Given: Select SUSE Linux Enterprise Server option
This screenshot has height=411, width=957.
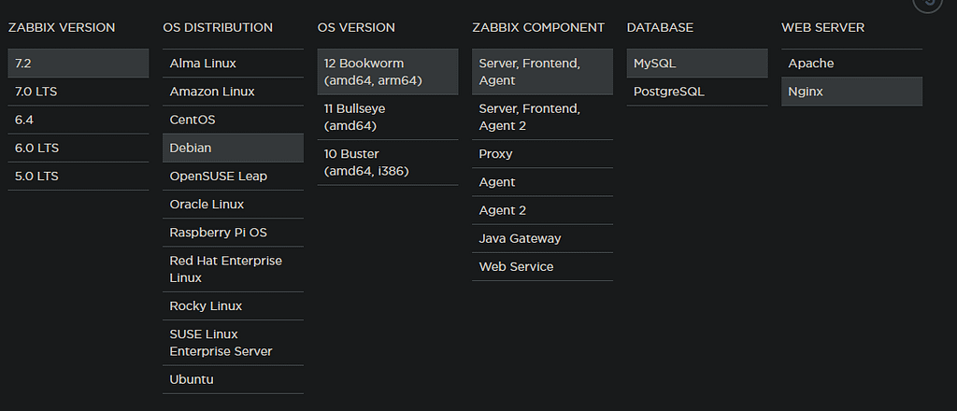Looking at the screenshot, I should tap(233, 343).
